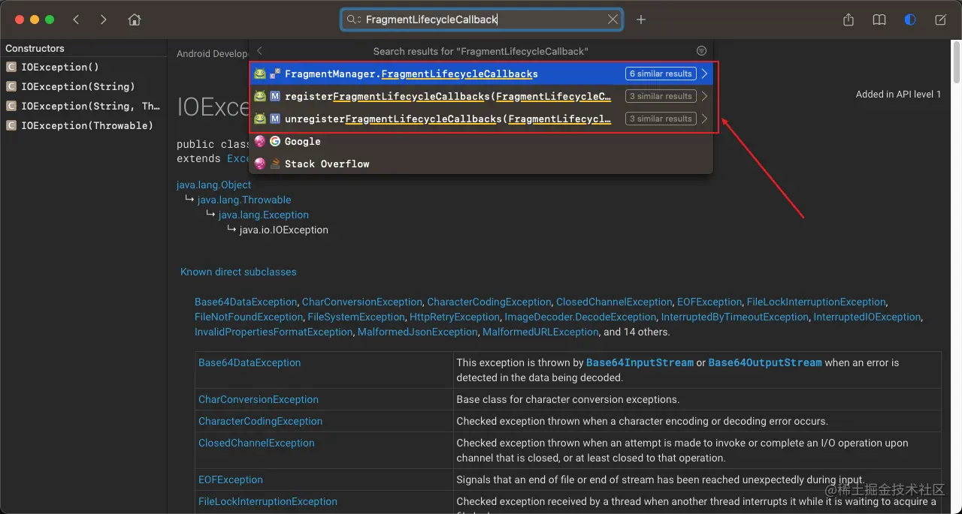This screenshot has height=514, width=962.
Task: Click 'Added in API level 1' text
Action: [898, 94]
